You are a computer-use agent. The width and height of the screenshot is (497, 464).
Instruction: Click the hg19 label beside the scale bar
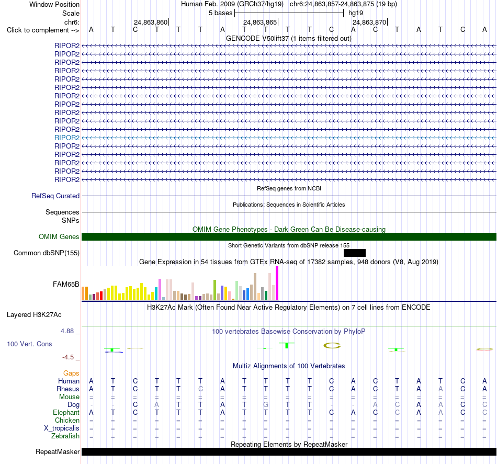(x=356, y=13)
